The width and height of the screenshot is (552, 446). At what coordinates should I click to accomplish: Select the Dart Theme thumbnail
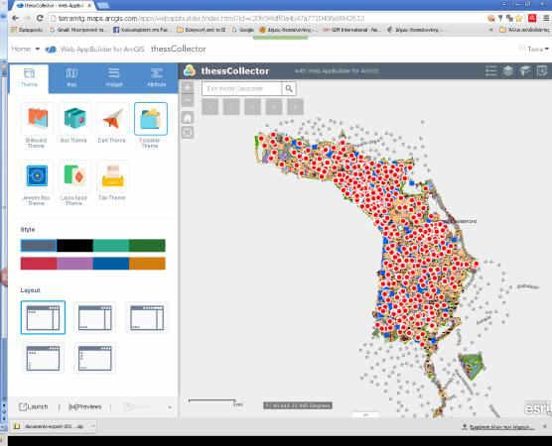[112, 119]
